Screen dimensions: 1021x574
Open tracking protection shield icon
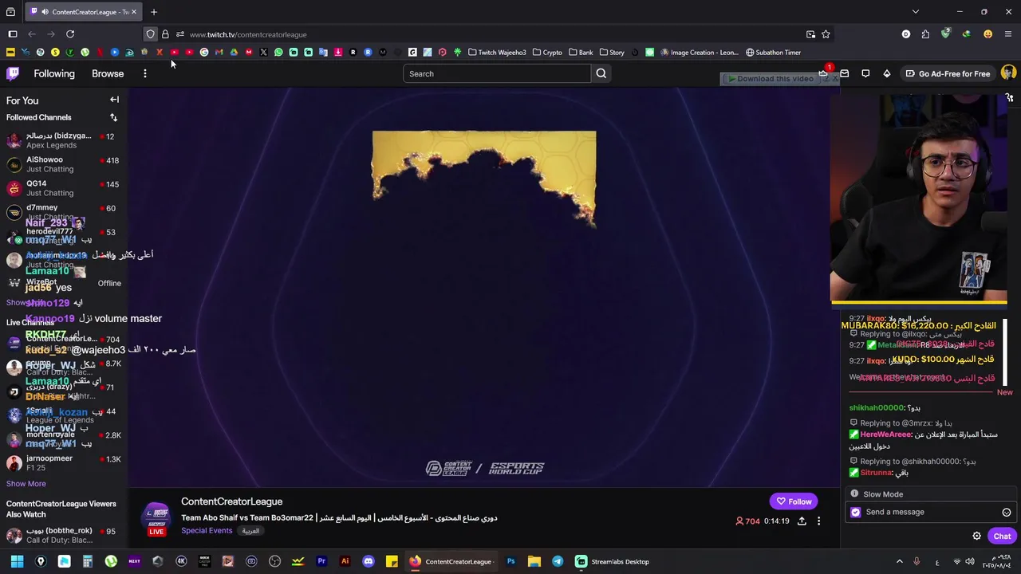[150, 34]
